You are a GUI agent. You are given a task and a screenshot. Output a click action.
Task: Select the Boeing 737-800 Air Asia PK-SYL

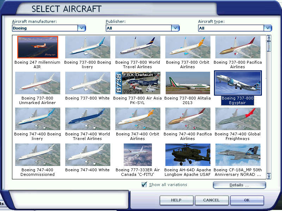click(x=137, y=83)
